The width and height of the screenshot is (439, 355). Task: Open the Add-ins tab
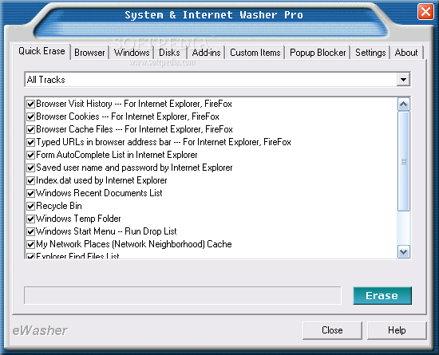(207, 53)
